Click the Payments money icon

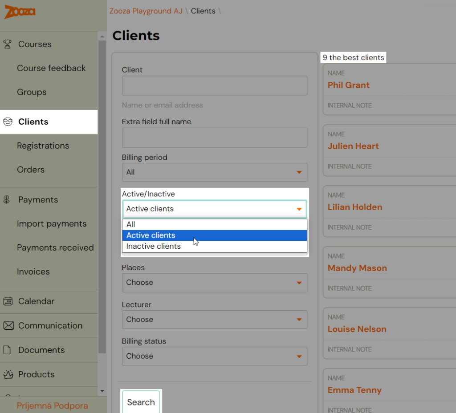(6, 200)
